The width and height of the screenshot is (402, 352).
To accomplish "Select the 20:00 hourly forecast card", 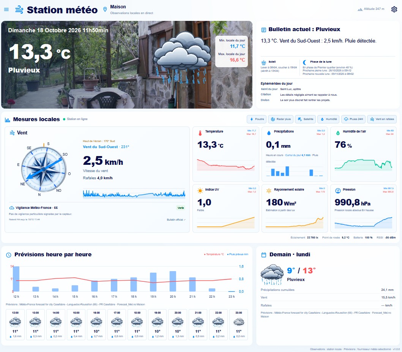I will point(178,325).
